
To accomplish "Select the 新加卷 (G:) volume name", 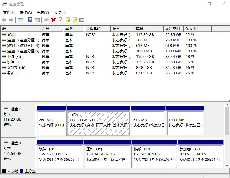I will (16, 68).
